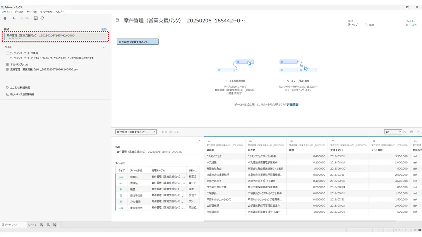
Task: Open the データ(D) menu
Action: [19, 12]
